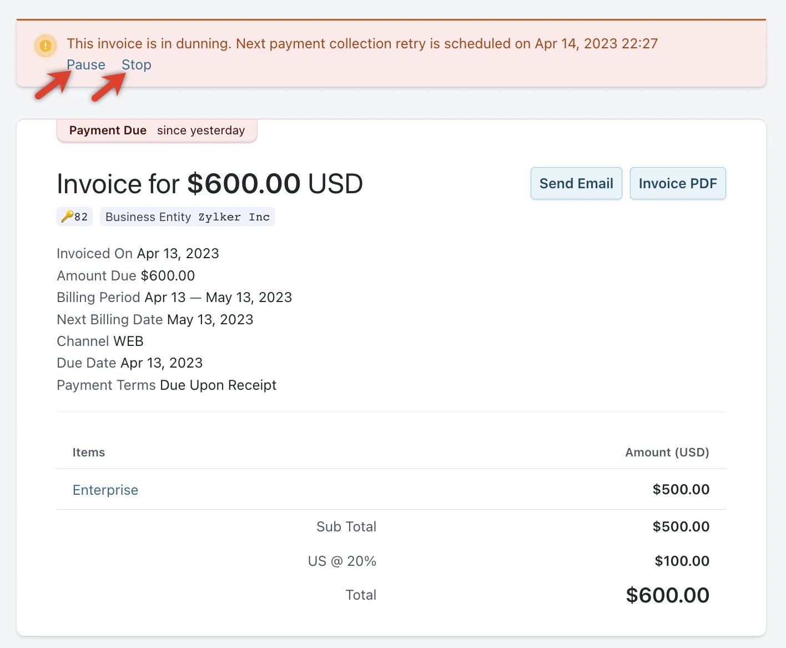Click the Invoiced On date line
Image resolution: width=786 pixels, height=648 pixels.
138,254
